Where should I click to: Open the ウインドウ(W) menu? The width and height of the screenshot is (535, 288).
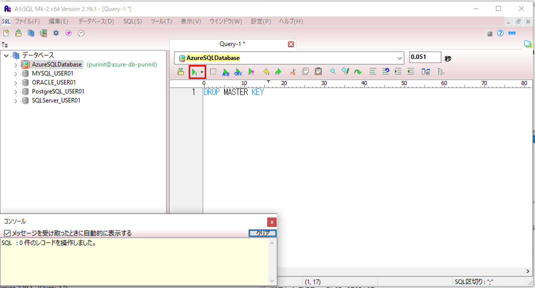click(x=226, y=21)
